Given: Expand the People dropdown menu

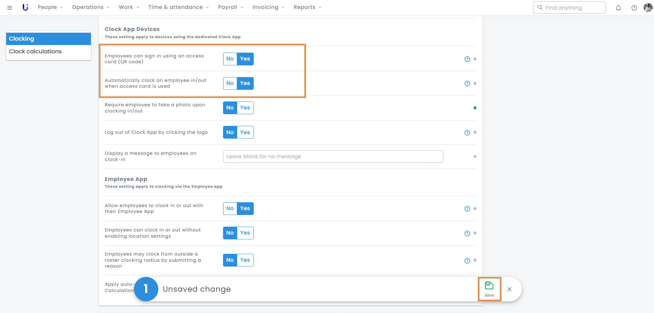Looking at the screenshot, I should (x=50, y=7).
